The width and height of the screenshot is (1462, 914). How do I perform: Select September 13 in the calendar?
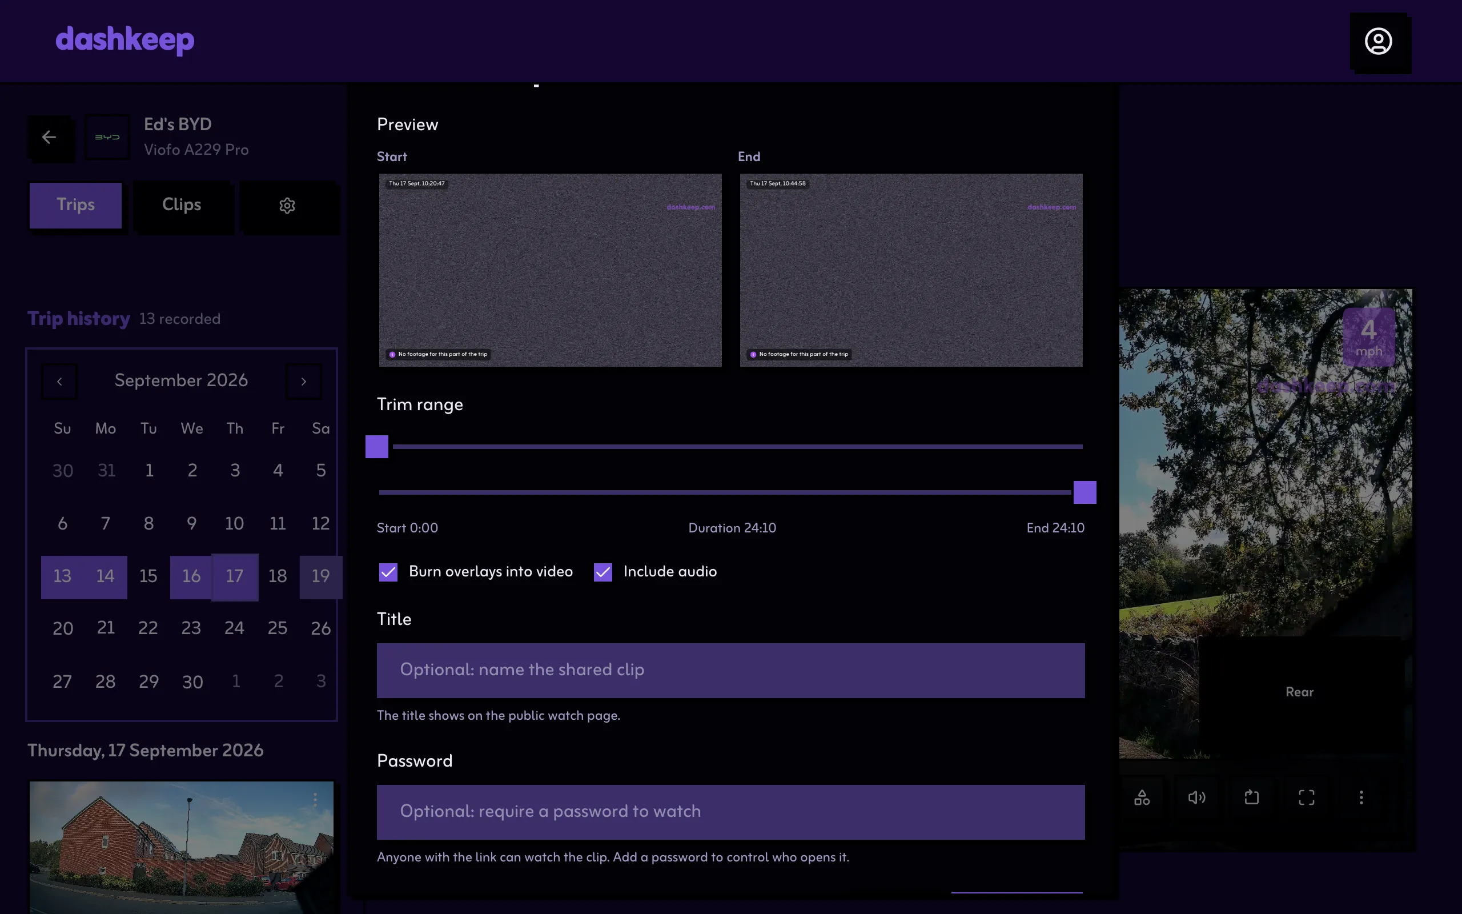coord(62,577)
